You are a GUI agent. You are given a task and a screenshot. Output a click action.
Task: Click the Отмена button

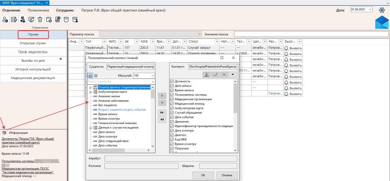(227, 175)
